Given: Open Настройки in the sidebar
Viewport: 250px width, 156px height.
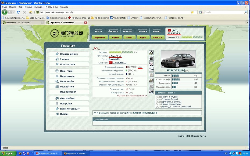Looking at the screenshot, I should (x=69, y=103).
